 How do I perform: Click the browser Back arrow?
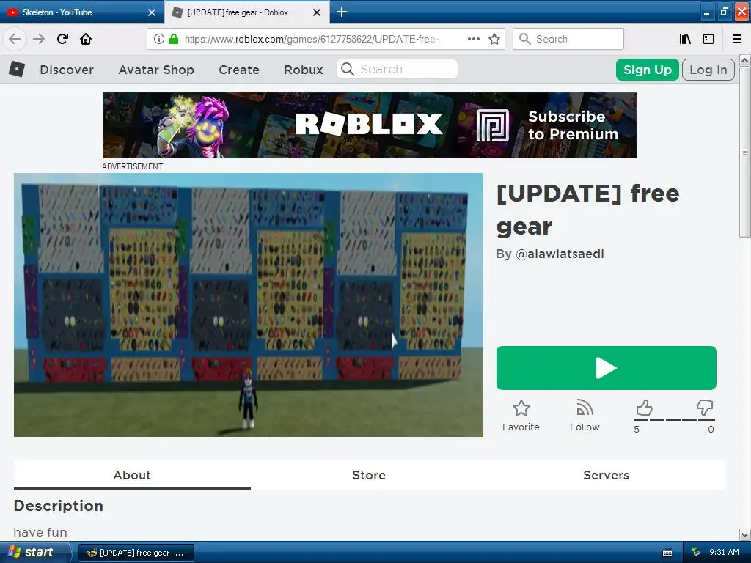tap(15, 39)
